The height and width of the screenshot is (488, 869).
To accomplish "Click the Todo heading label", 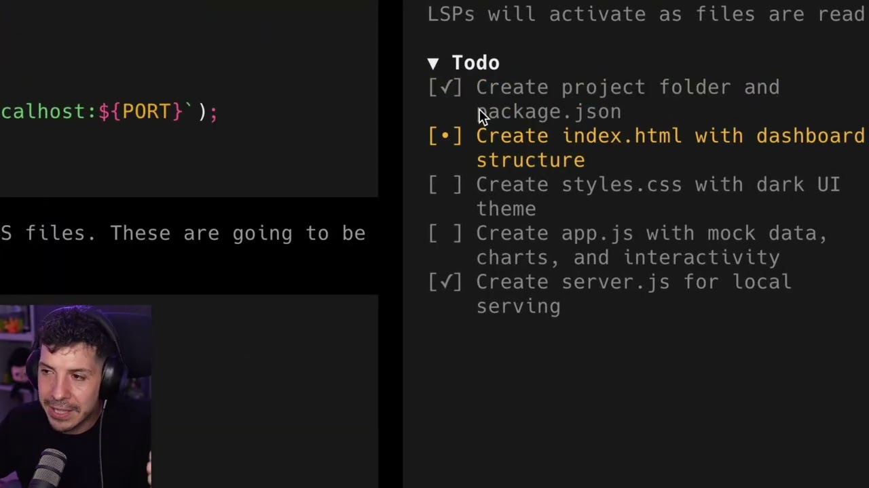I will [x=475, y=63].
